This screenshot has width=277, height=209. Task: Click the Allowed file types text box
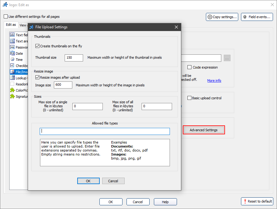[x=105, y=131]
